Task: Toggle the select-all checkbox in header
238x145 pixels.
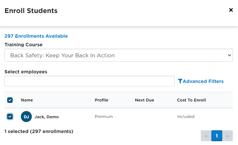Action: tap(10, 100)
